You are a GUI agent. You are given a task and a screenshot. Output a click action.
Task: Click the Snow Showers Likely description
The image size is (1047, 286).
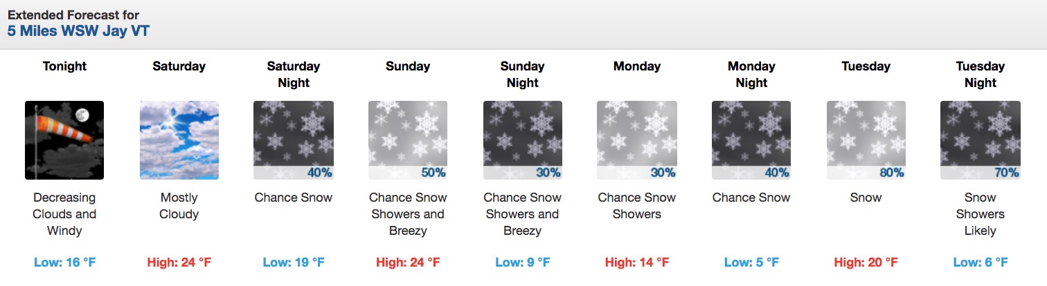pos(981,214)
